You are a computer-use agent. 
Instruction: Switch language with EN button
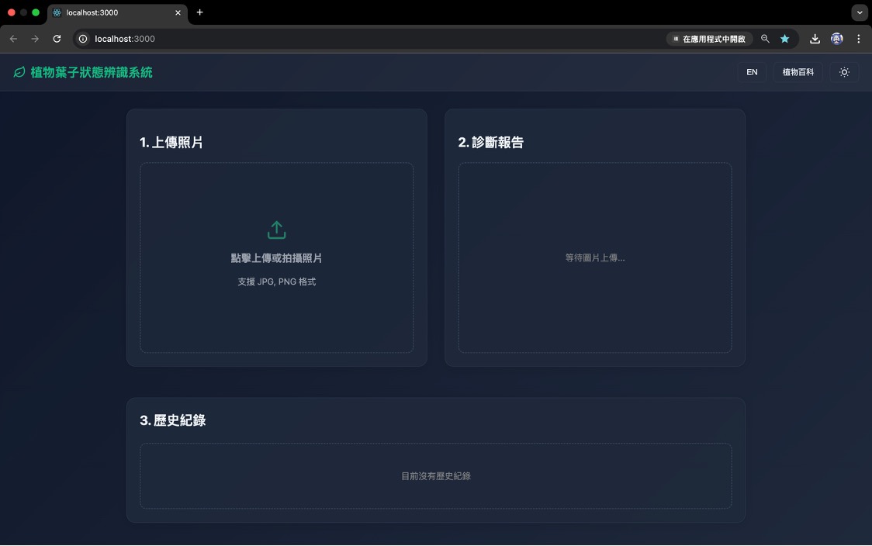[751, 72]
